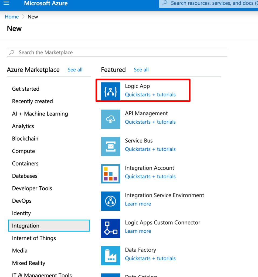Image resolution: width=258 pixels, height=277 pixels.
Task: Navigate Home via the breadcrumb
Action: pyautogui.click(x=12, y=17)
